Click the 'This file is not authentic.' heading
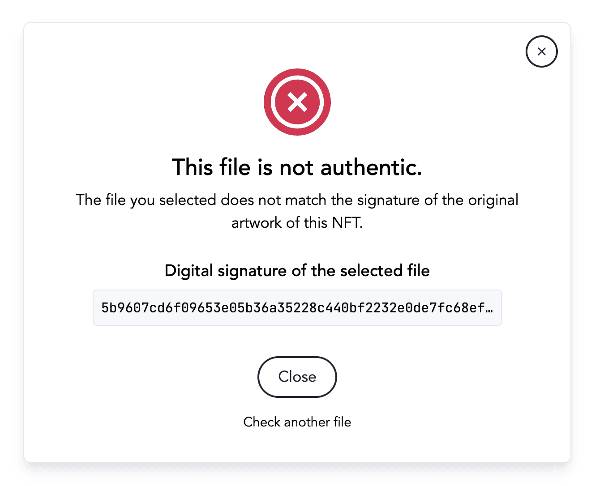 pyautogui.click(x=297, y=167)
